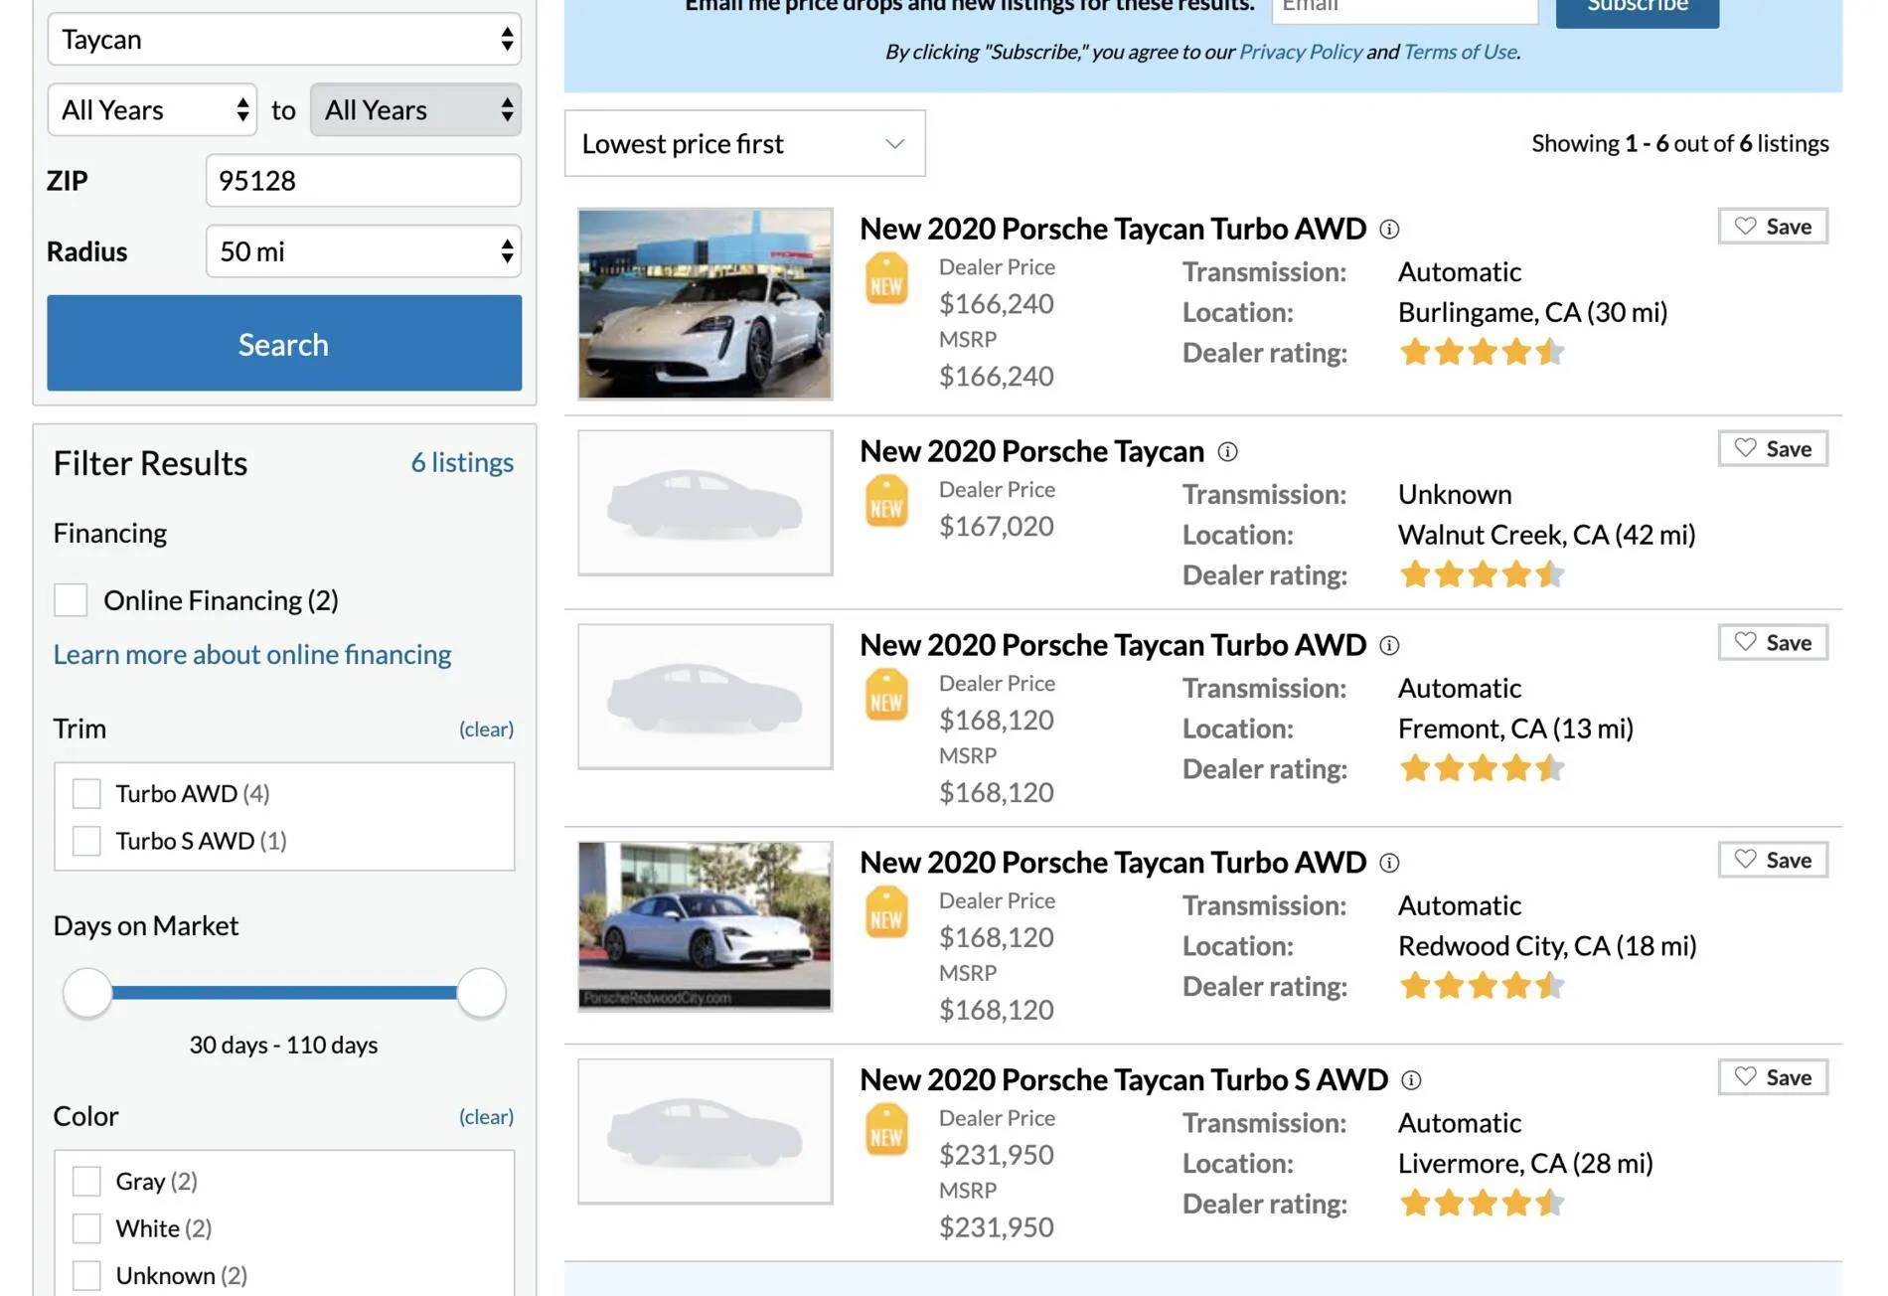Click dealer rating stars for the Redwood City listing
Screen dimensions: 1888x1296
pos(1482,987)
